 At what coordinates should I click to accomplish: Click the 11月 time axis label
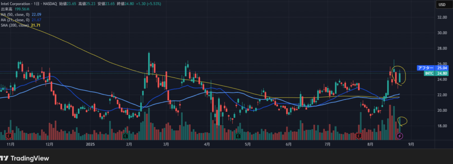tap(10, 144)
